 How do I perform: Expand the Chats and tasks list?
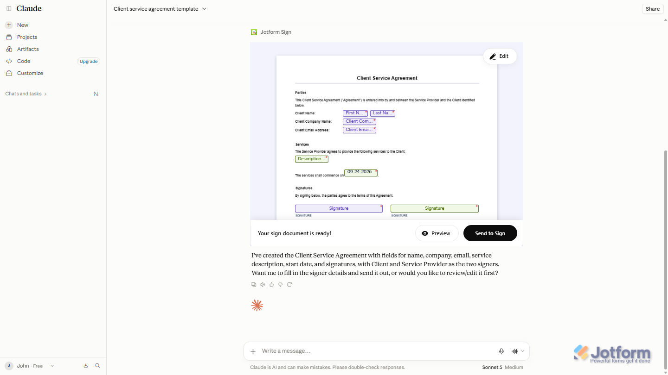click(x=26, y=94)
